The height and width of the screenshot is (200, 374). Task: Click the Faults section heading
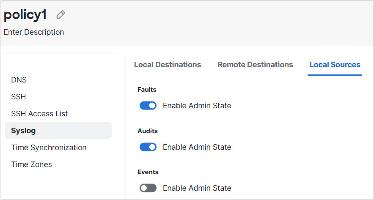147,90
